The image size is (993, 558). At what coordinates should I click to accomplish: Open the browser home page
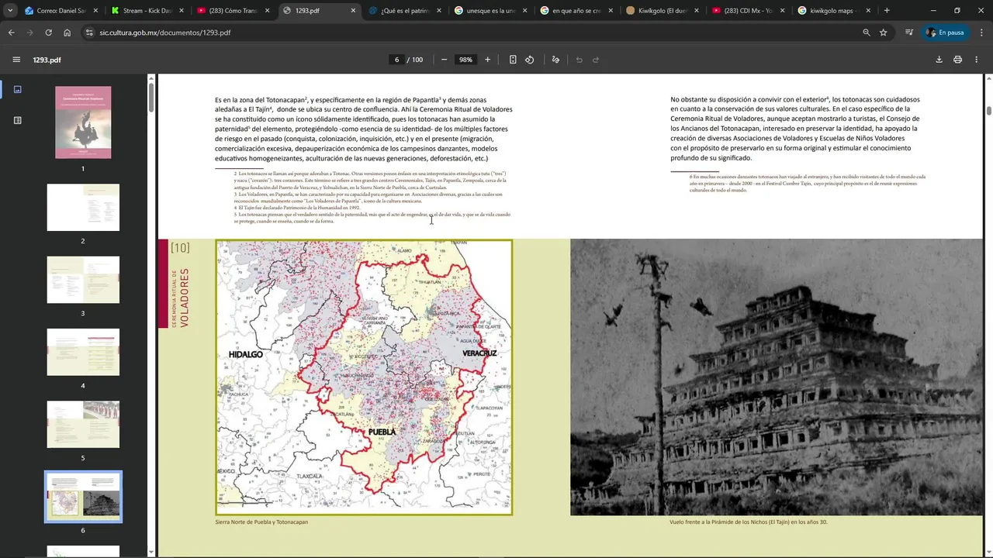pyautogui.click(x=67, y=33)
